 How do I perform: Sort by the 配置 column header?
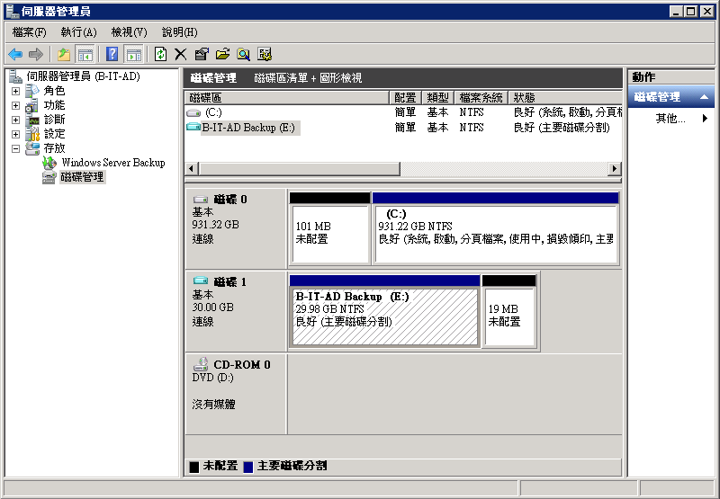pyautogui.click(x=406, y=98)
